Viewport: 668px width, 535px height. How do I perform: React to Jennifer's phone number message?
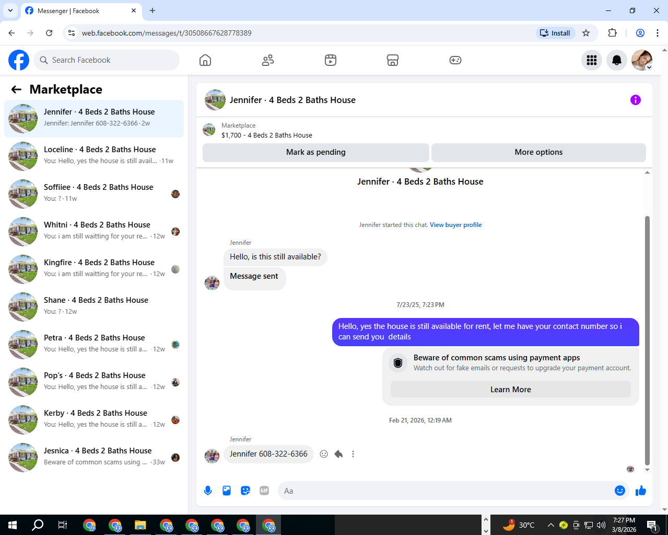tap(324, 454)
